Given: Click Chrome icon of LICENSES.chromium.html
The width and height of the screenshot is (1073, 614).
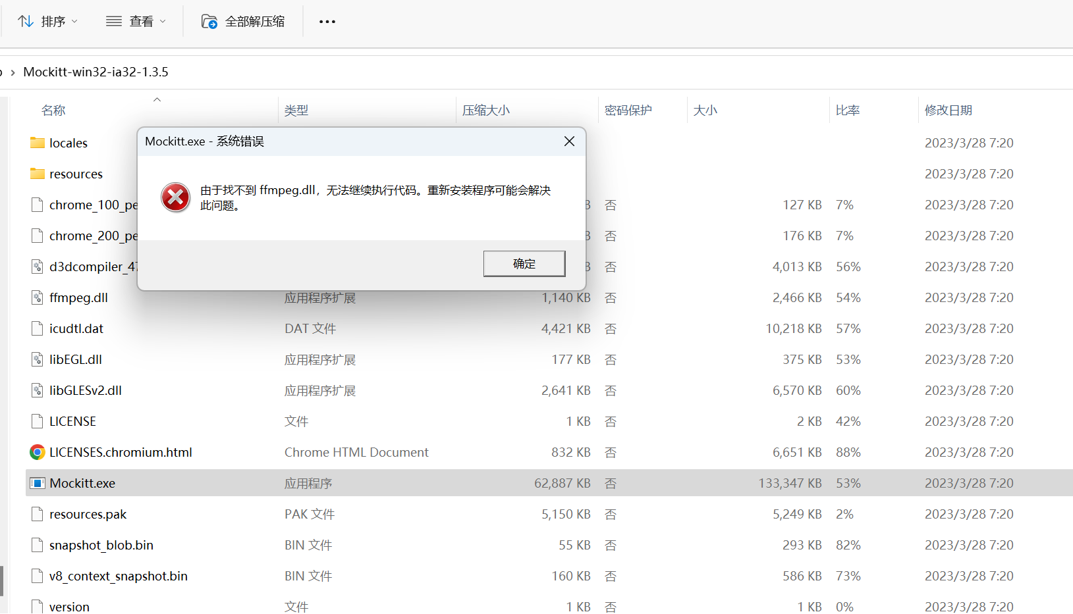Looking at the screenshot, I should [38, 452].
